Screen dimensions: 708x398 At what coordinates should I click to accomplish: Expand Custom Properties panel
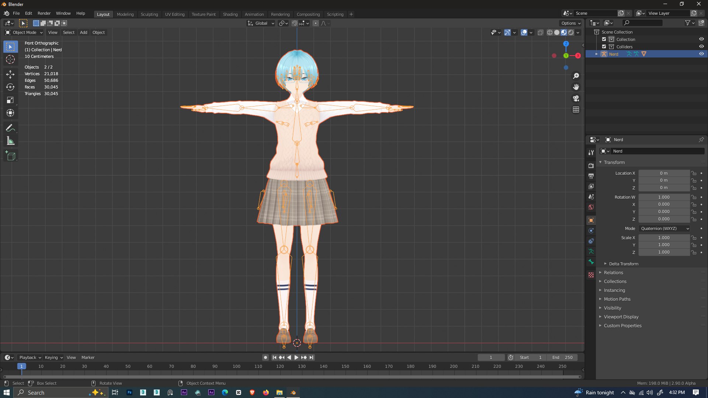[622, 326]
